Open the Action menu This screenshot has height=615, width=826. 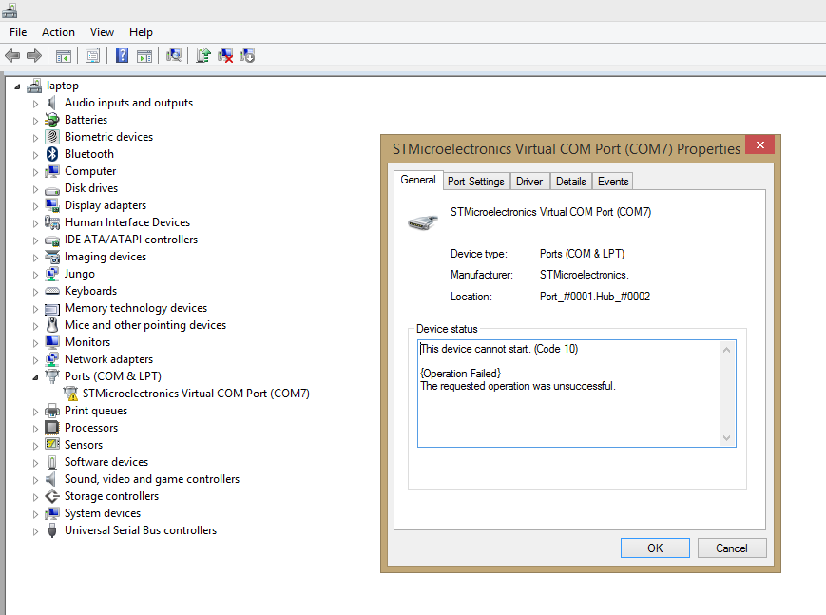58,32
